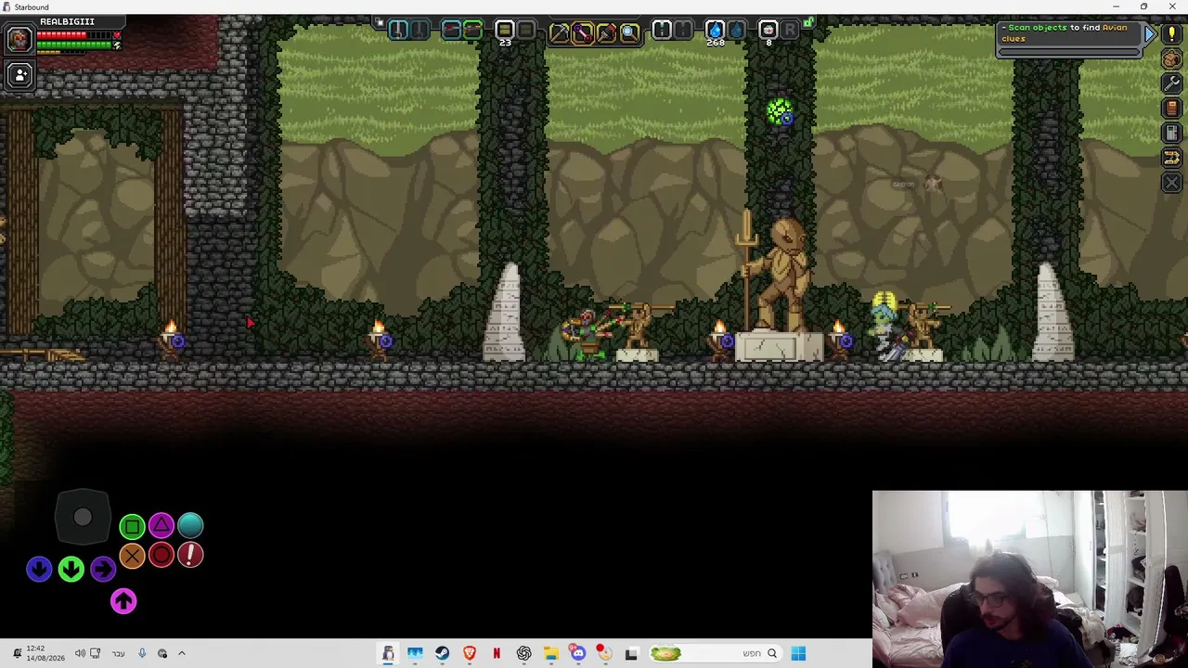Open Steam from the taskbar

(442, 654)
